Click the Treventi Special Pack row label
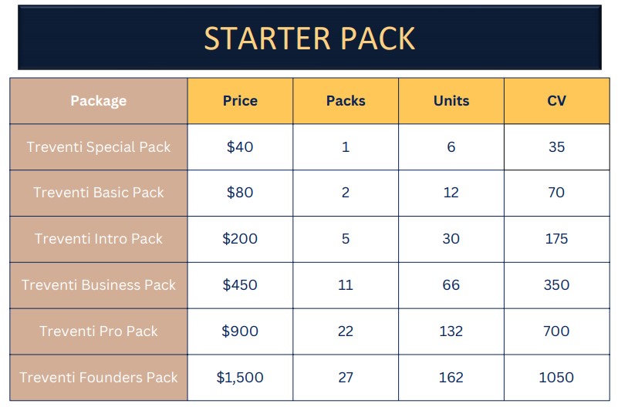Screen dimensions: 618x407 pyautogui.click(x=98, y=146)
